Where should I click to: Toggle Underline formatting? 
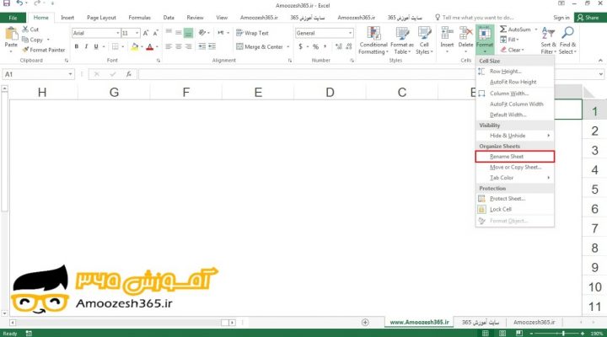pos(96,47)
